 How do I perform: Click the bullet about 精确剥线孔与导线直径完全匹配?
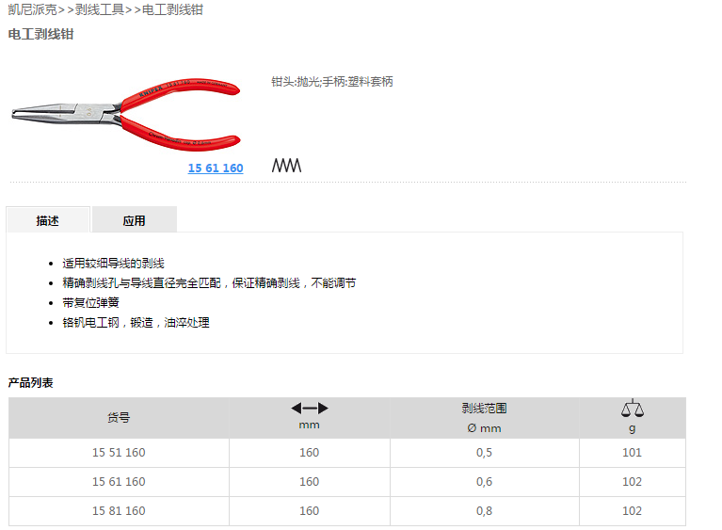coord(209,282)
